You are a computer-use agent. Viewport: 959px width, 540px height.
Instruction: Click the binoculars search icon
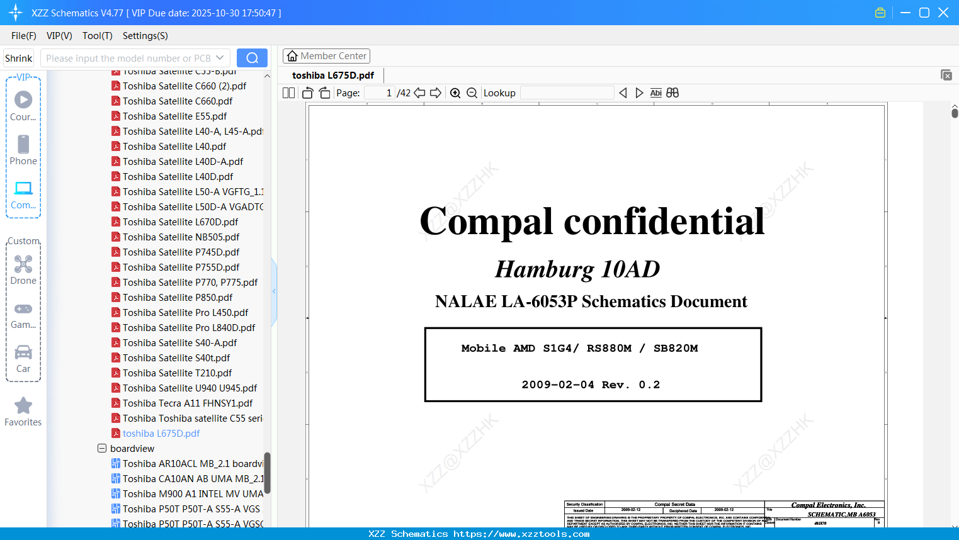(672, 93)
